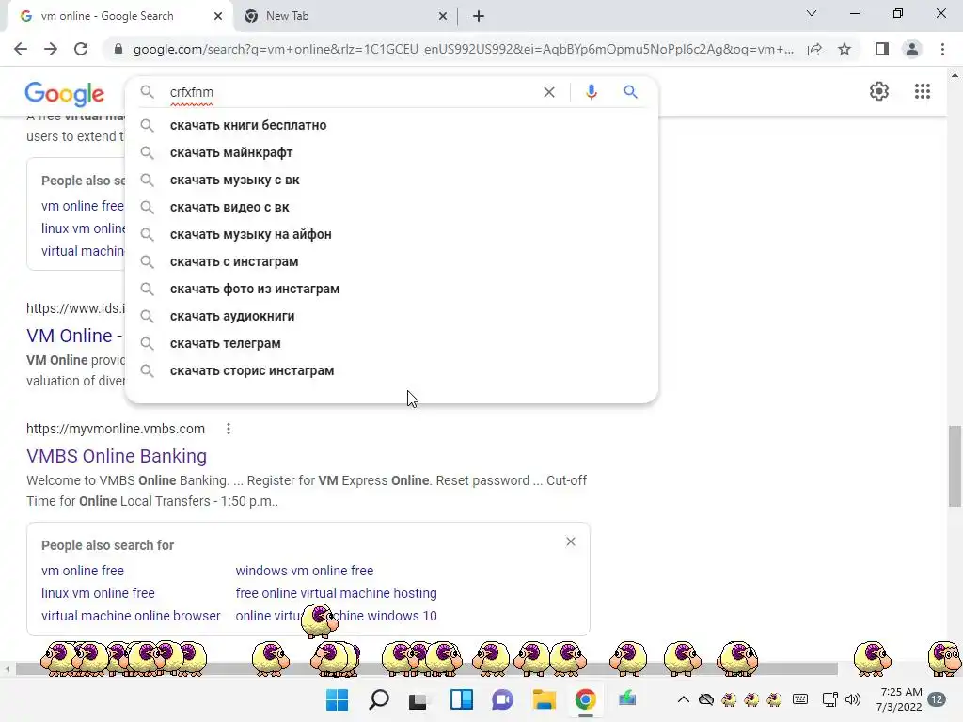Bookmark this page with star
The height and width of the screenshot is (722, 963).
pos(845,49)
